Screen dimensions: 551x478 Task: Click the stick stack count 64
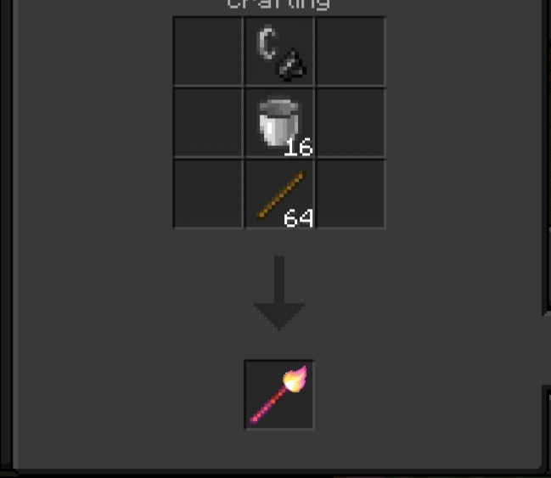pos(298,218)
